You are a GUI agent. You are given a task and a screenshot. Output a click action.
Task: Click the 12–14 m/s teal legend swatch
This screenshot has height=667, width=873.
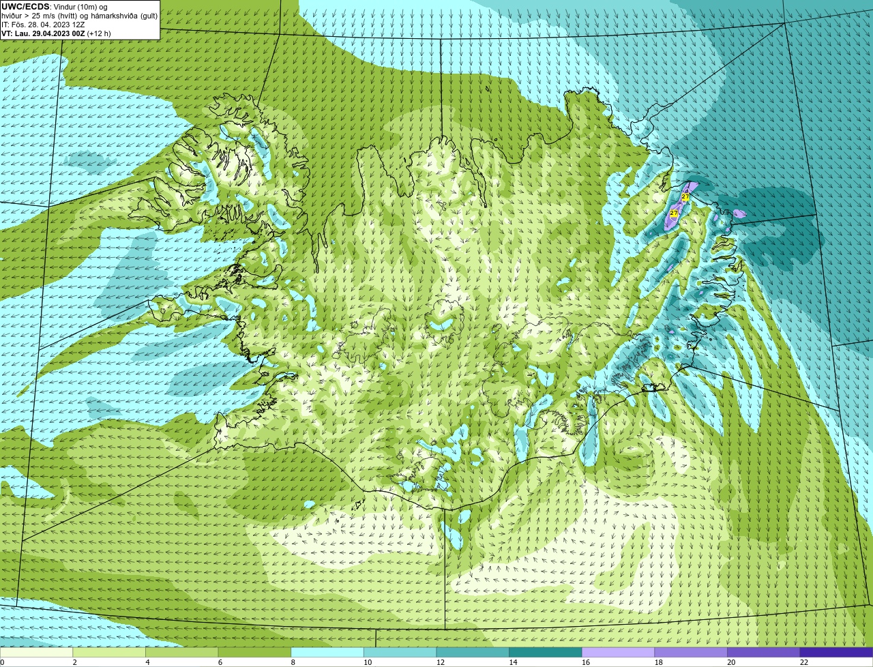click(x=473, y=653)
